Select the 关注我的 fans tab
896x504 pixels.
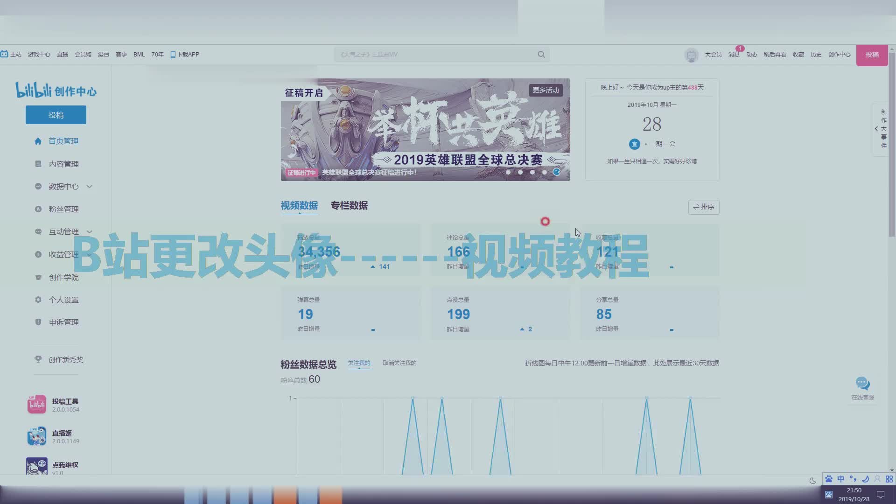pos(359,363)
